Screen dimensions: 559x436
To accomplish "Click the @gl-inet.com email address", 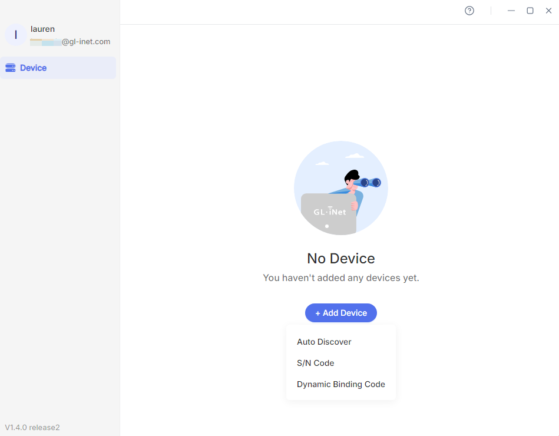I will tap(70, 42).
